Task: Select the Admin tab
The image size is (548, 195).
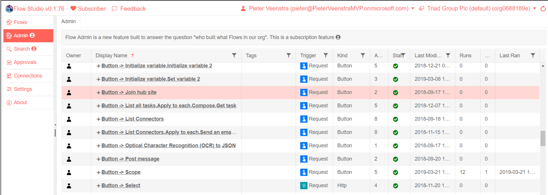Action: click(68, 21)
